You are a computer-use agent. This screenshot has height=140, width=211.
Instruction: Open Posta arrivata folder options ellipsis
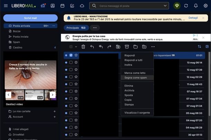pyautogui.click(x=54, y=26)
